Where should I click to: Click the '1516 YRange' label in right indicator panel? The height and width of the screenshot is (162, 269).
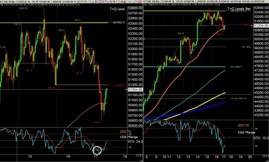[246, 132]
